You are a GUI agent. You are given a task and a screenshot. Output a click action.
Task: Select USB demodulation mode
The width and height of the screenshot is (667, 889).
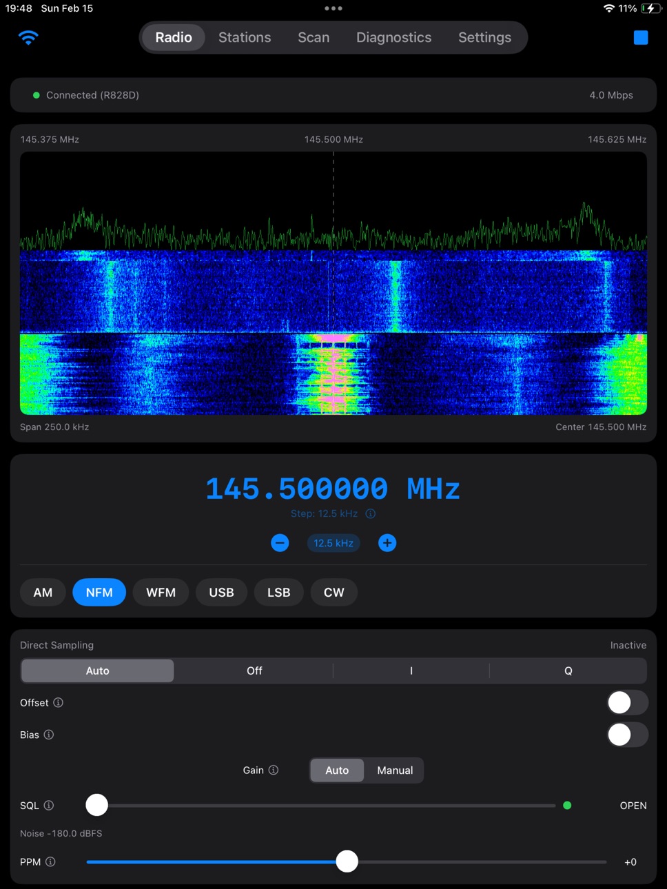221,592
